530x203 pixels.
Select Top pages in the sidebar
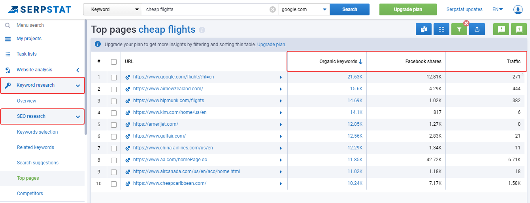point(28,178)
